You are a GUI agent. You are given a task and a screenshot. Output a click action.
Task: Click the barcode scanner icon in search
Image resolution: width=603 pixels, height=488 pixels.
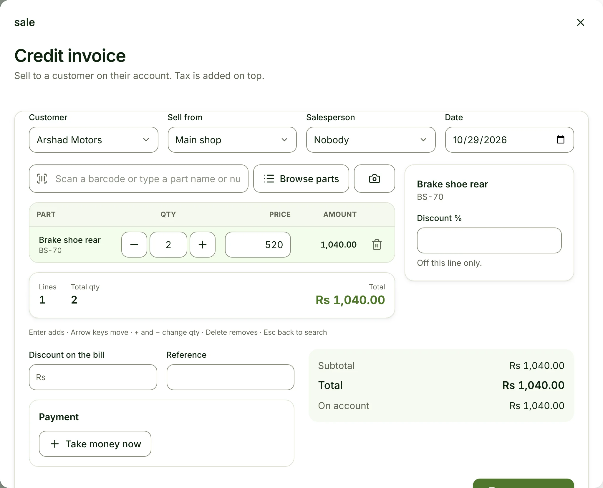point(42,179)
